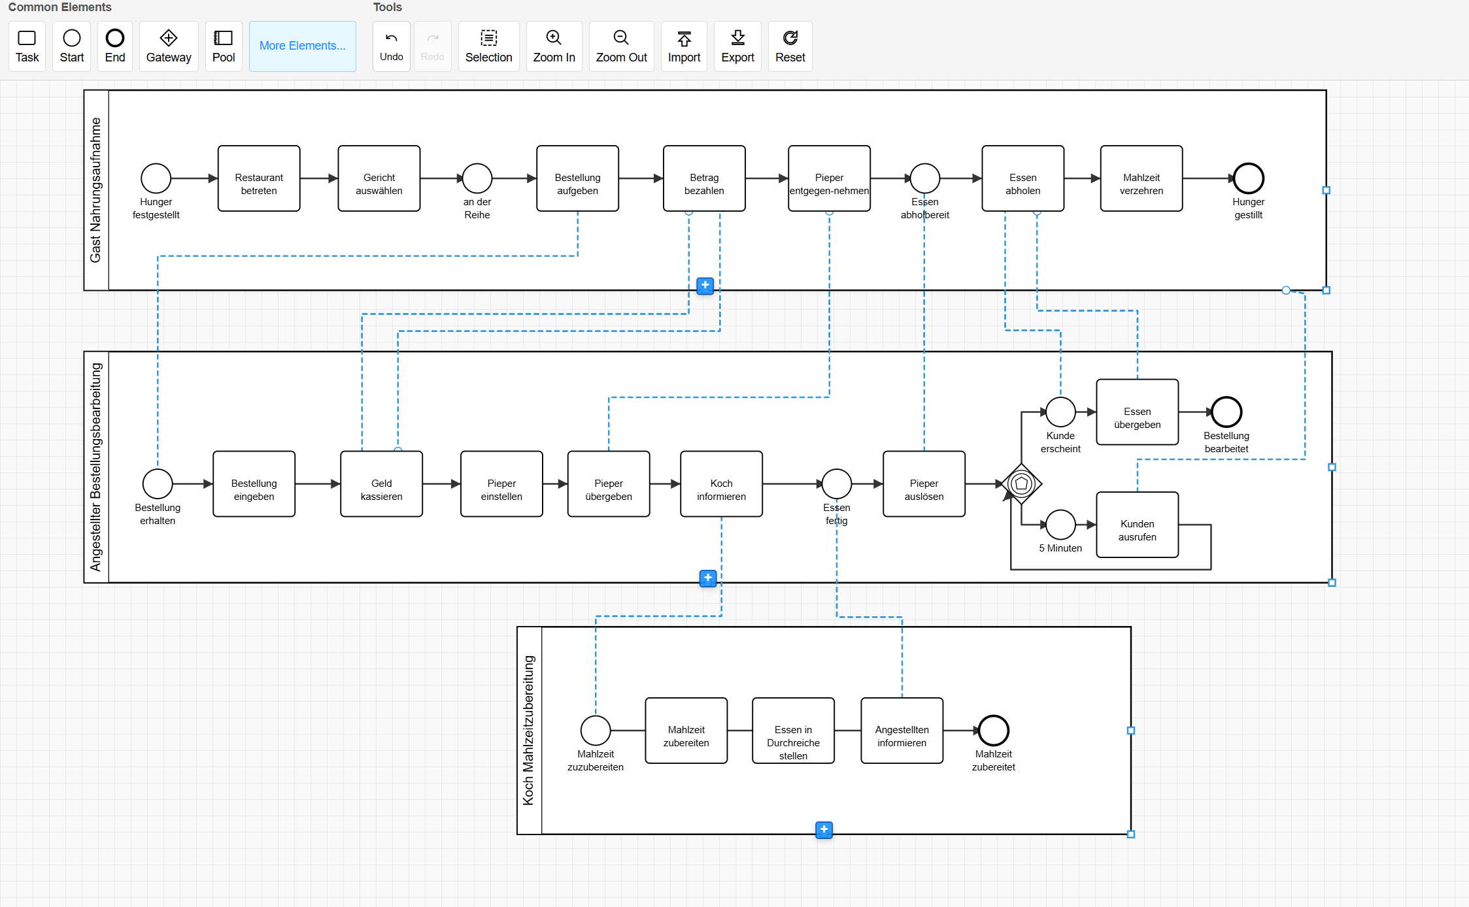Click the right-edge resize handle of Angestellter pool
1469x907 pixels.
pos(1332,467)
